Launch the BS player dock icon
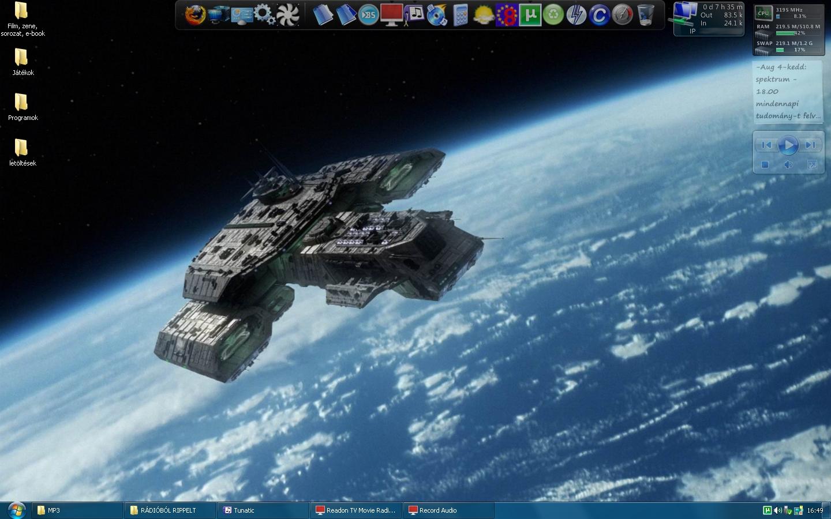Screen dimensions: 831x519 [368, 14]
